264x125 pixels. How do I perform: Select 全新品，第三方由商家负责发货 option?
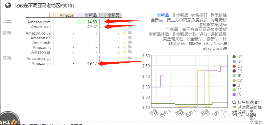(x=179, y=20)
